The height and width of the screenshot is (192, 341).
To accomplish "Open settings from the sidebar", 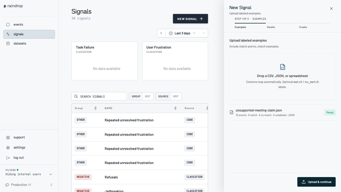I will click(29, 148).
